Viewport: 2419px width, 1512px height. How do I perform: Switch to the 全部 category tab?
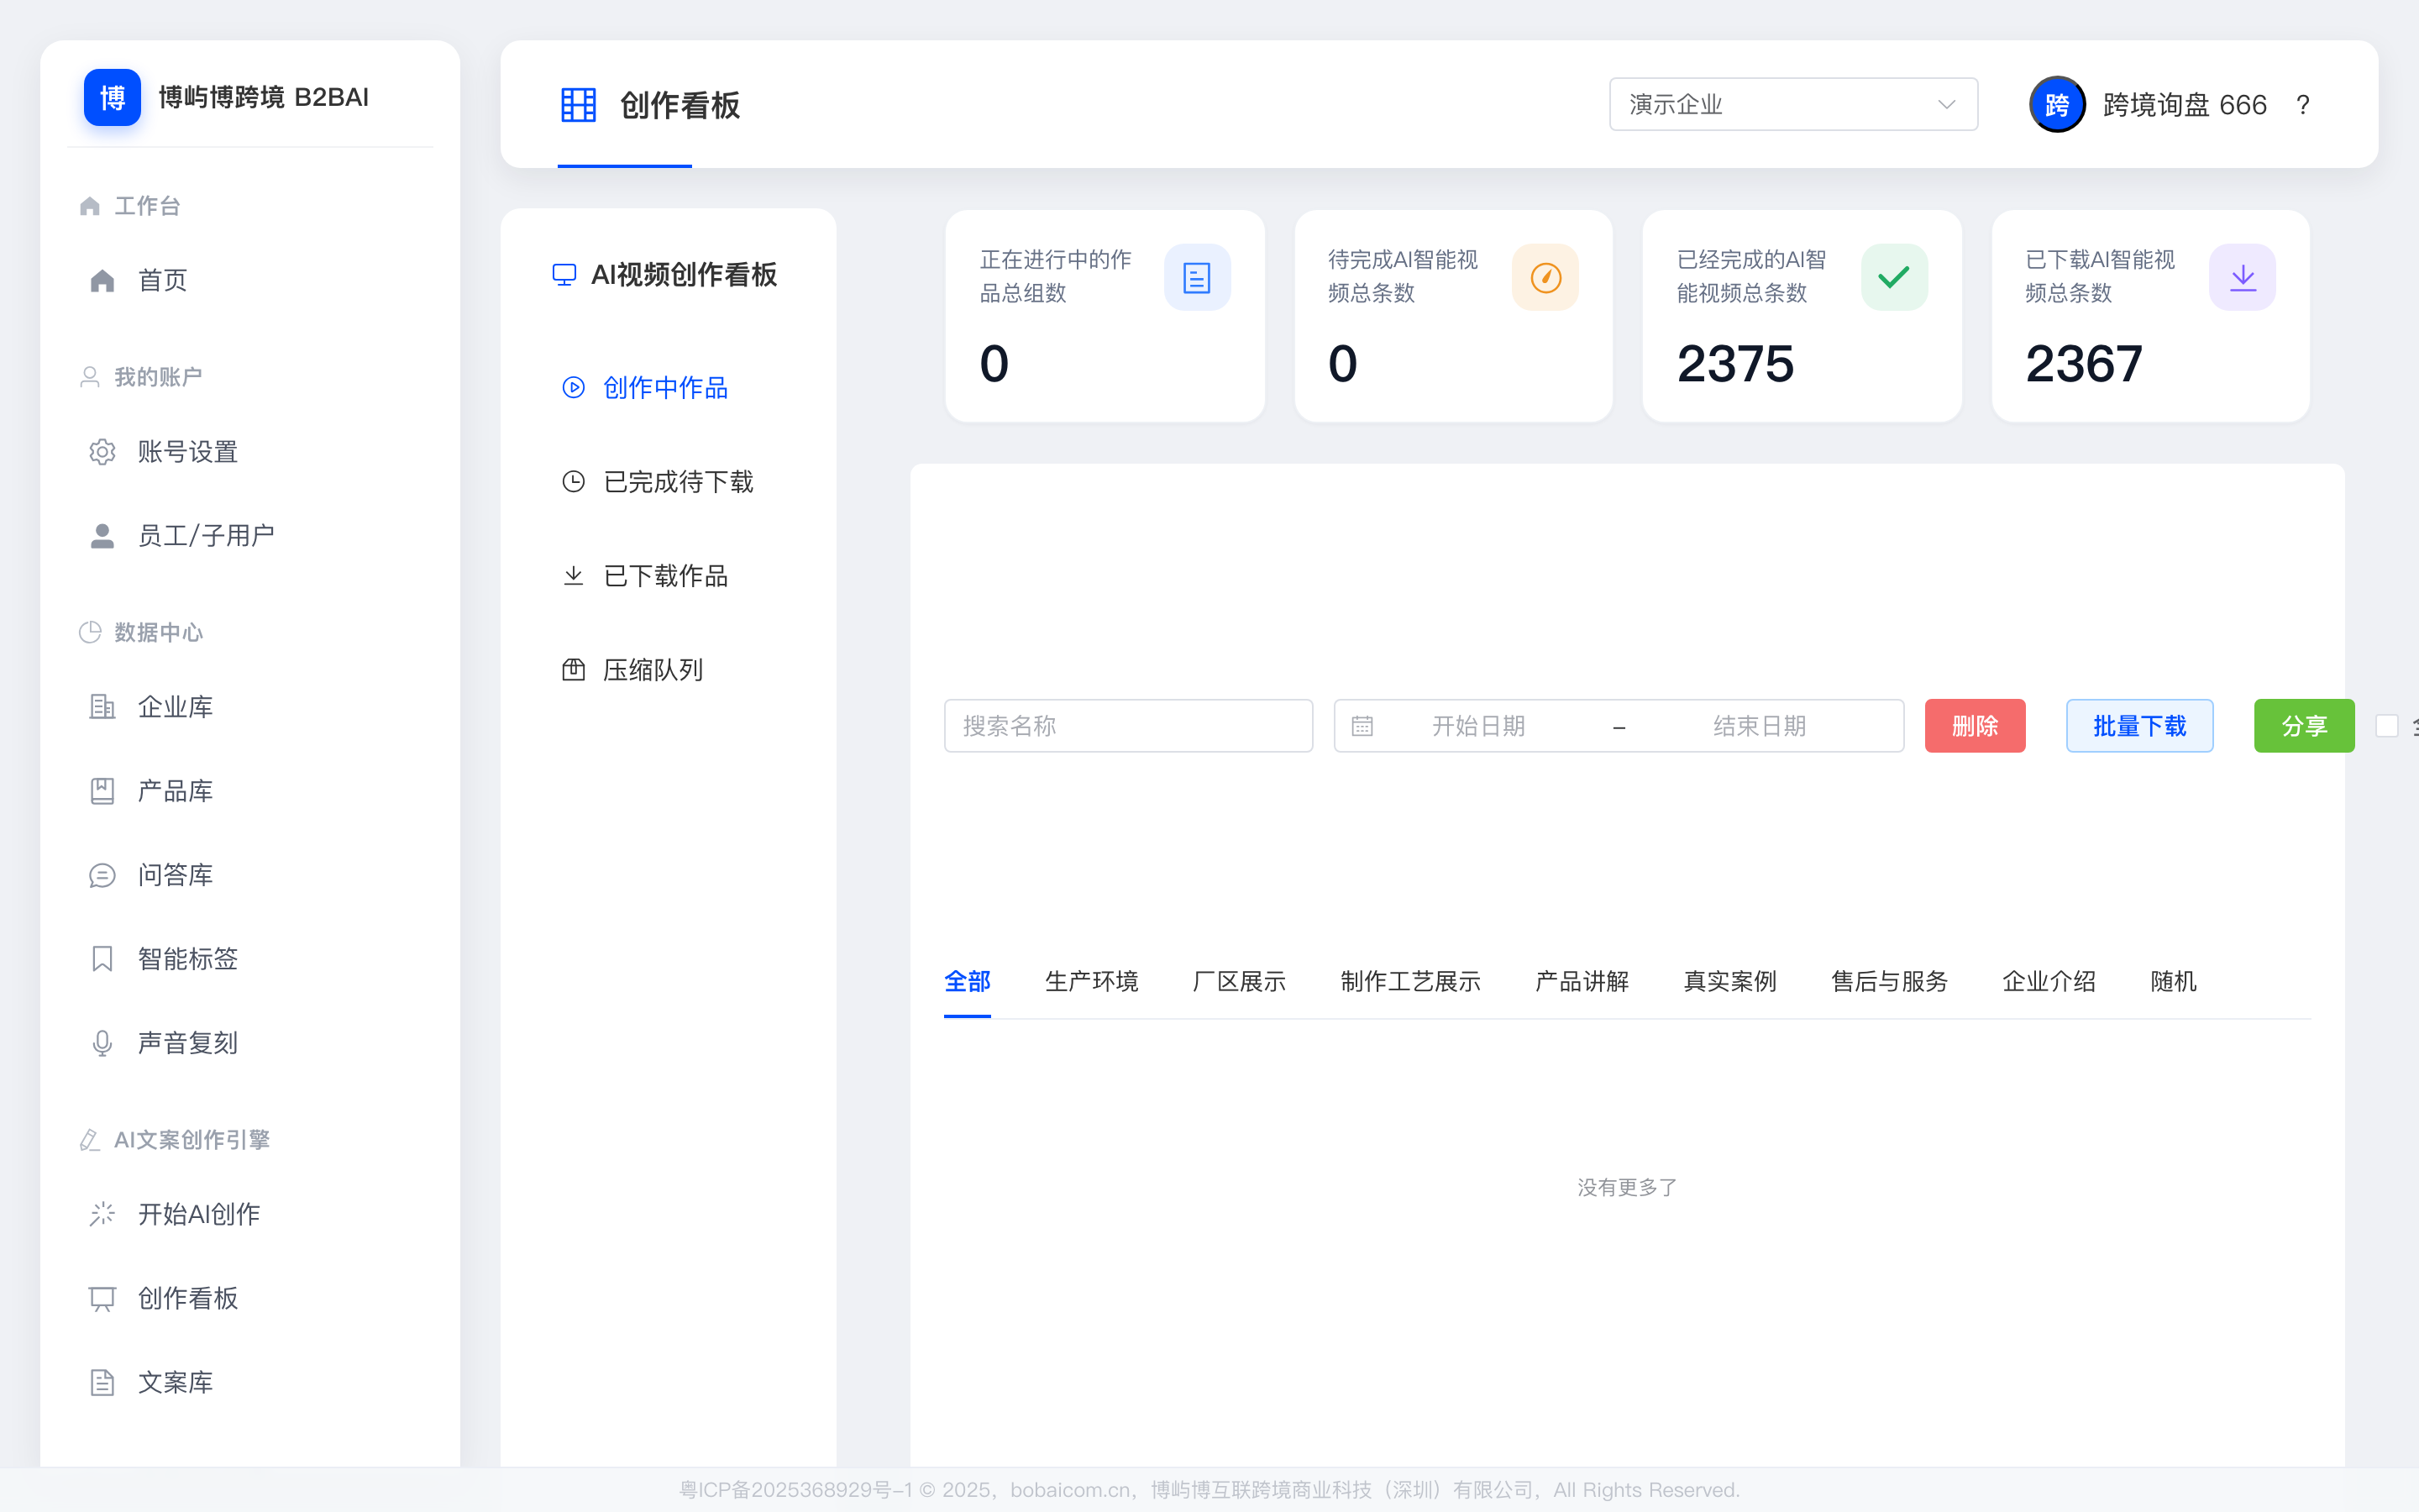tap(968, 981)
